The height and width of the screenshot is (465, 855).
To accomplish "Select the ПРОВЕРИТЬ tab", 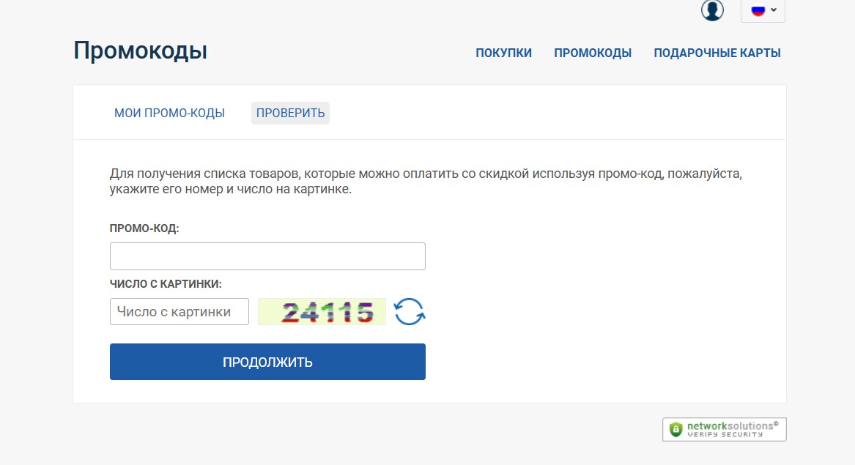I will 290,113.
